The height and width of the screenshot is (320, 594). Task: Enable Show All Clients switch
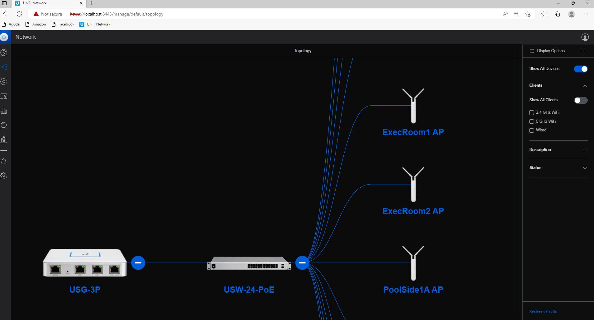(x=581, y=100)
